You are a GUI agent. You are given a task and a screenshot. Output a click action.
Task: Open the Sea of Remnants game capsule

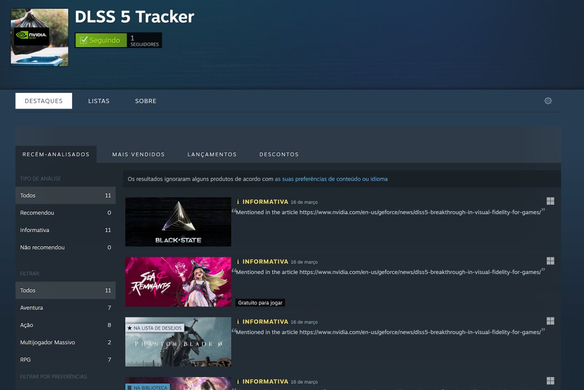[178, 282]
